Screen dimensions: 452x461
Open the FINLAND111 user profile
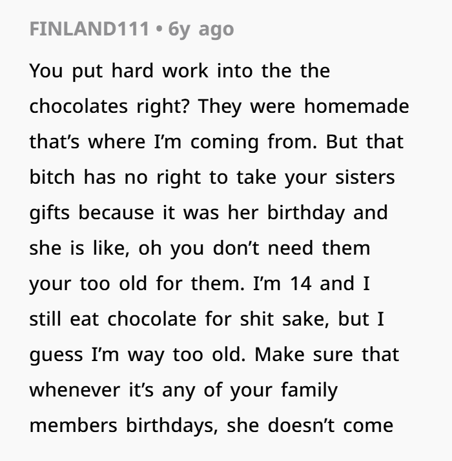[89, 29]
